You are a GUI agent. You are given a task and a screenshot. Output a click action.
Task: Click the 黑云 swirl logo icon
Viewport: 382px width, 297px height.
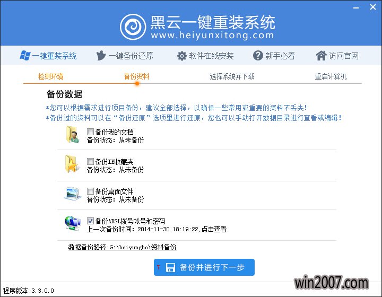pos(133,27)
